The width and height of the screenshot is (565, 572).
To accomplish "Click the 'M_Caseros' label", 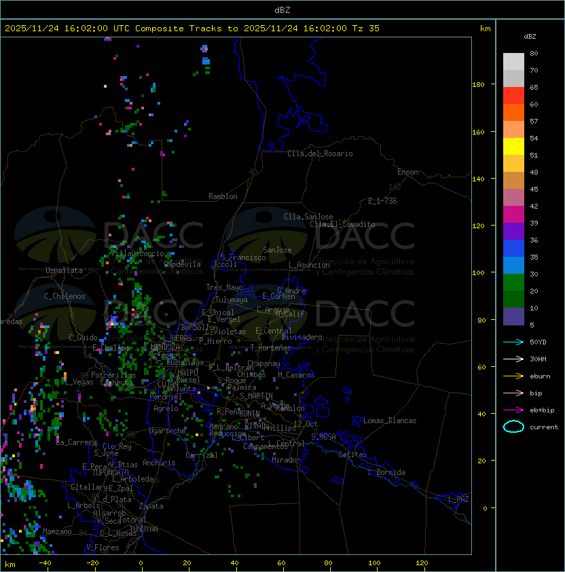I will (x=296, y=375).
